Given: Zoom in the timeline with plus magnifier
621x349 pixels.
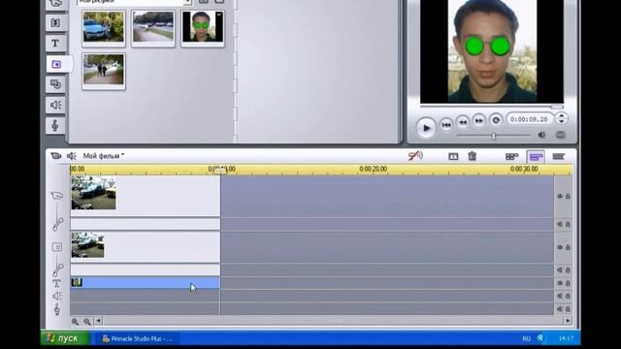Looking at the screenshot, I should click(x=75, y=322).
